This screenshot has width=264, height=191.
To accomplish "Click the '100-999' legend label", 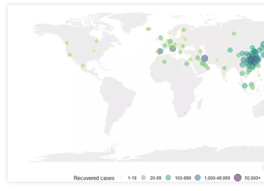I will [183, 178].
